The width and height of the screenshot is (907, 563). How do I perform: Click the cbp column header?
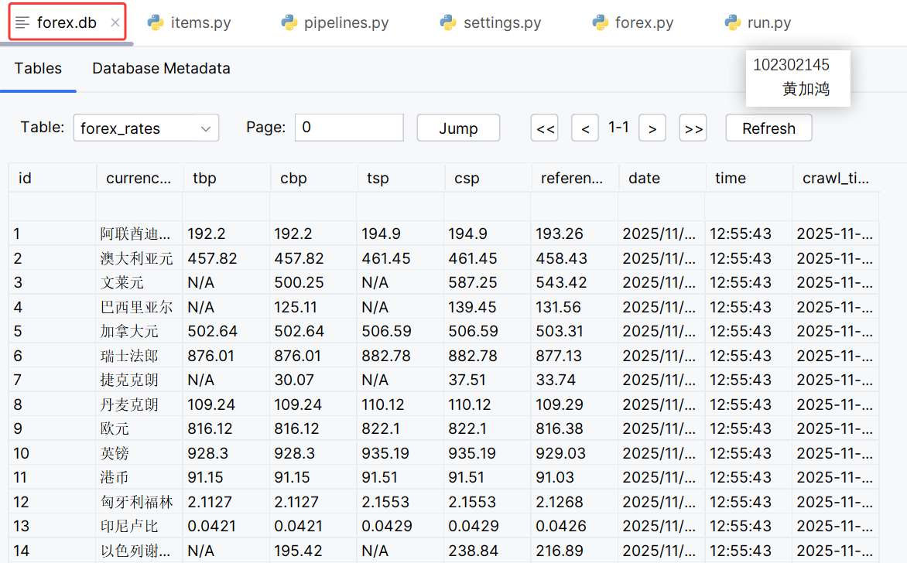coord(314,178)
